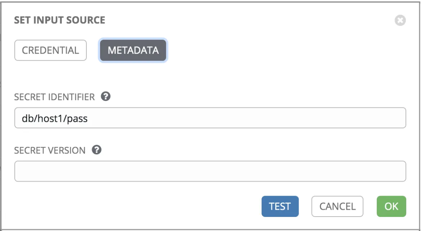Switch to the Credential tab
The image size is (421, 231).
50,50
